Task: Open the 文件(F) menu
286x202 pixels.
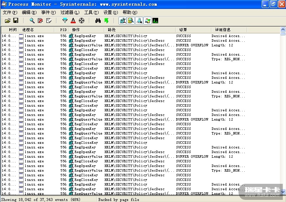Action: 10,12
